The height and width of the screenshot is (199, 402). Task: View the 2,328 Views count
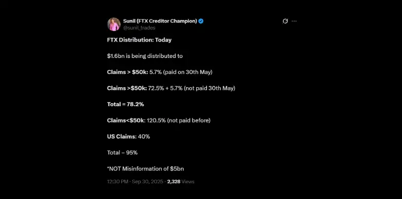tap(181, 182)
